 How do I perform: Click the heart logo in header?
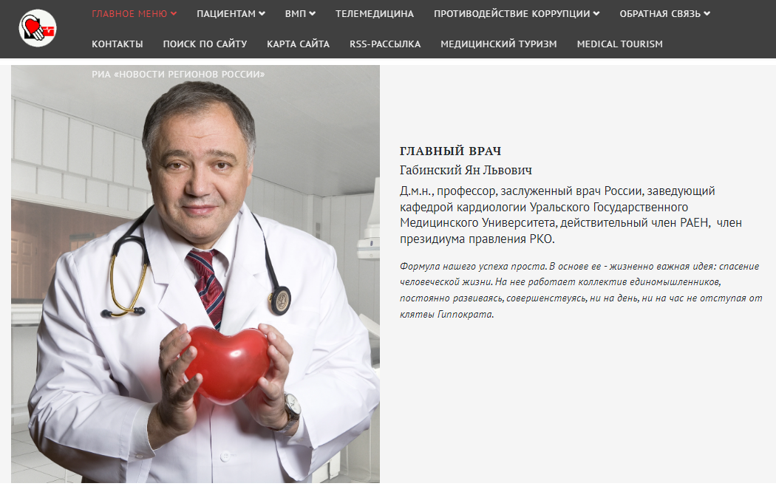pyautogui.click(x=38, y=28)
